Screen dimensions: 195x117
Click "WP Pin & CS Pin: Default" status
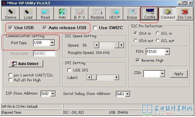[20, 107]
